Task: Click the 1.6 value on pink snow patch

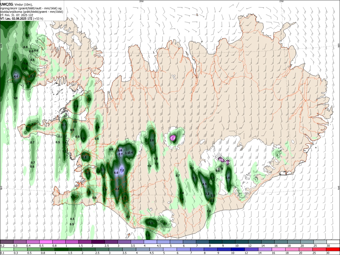Action: (173, 138)
